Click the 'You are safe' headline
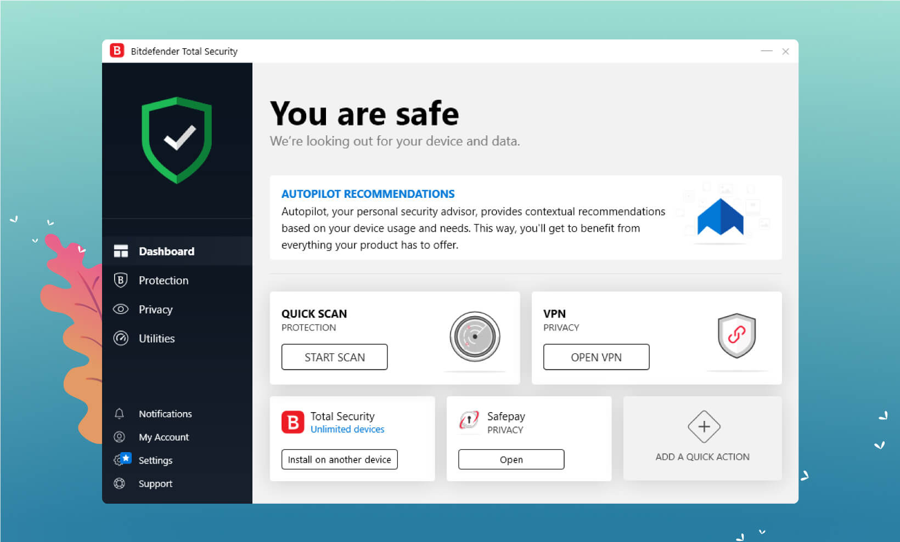 [x=364, y=113]
